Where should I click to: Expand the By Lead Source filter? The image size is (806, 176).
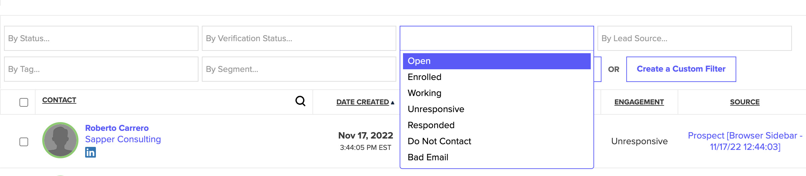coord(695,38)
